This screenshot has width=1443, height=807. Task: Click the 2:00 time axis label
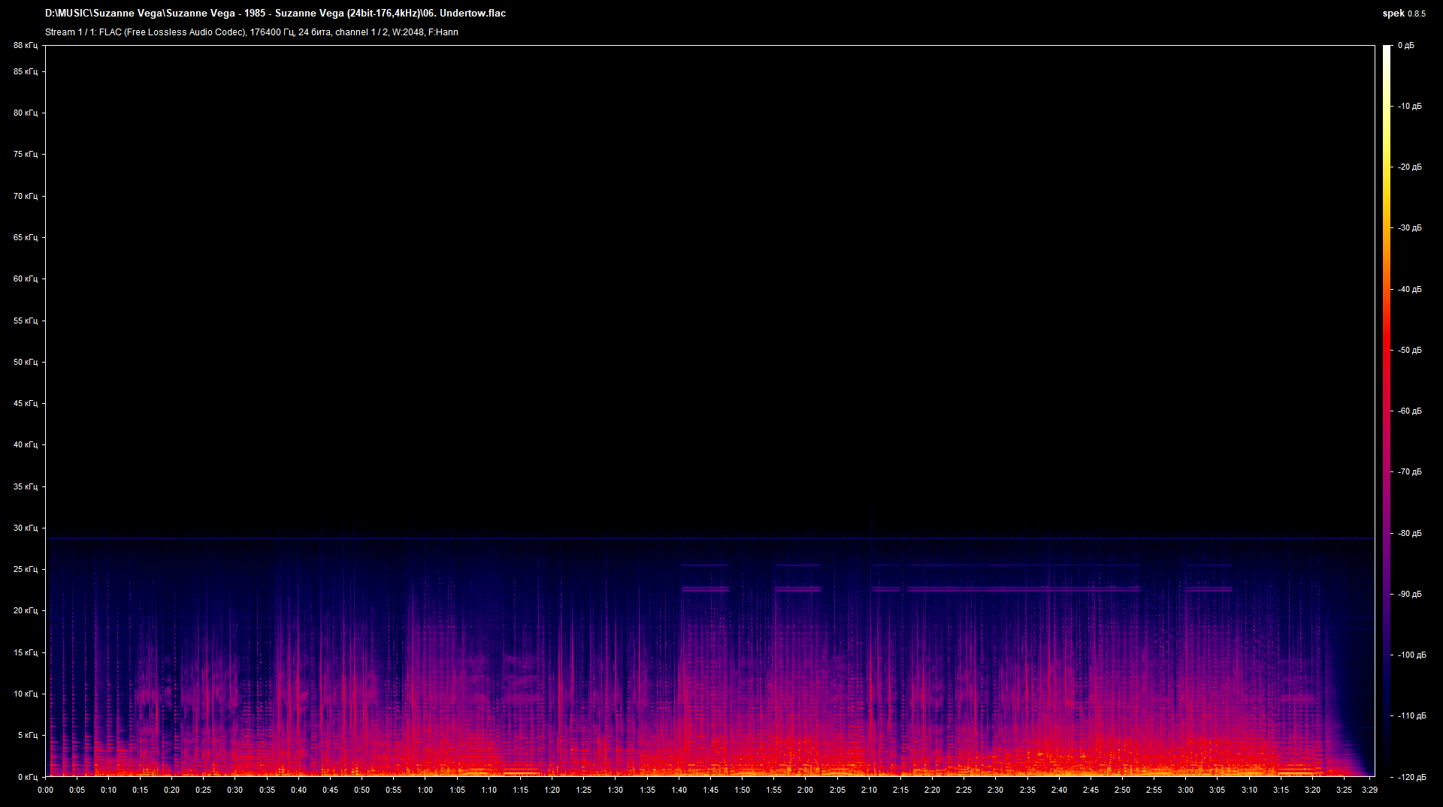[x=805, y=790]
